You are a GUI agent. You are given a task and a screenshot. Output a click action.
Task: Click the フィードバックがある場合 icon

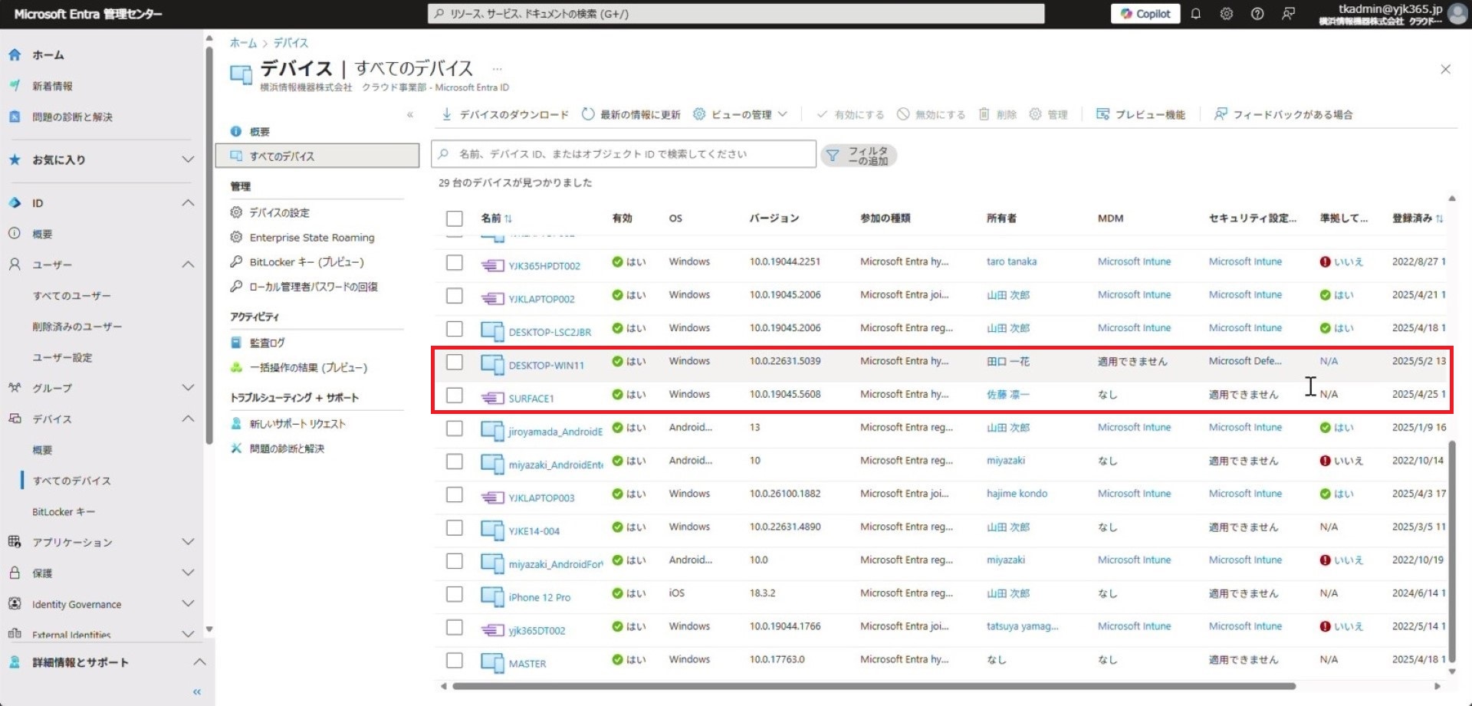coord(1221,114)
